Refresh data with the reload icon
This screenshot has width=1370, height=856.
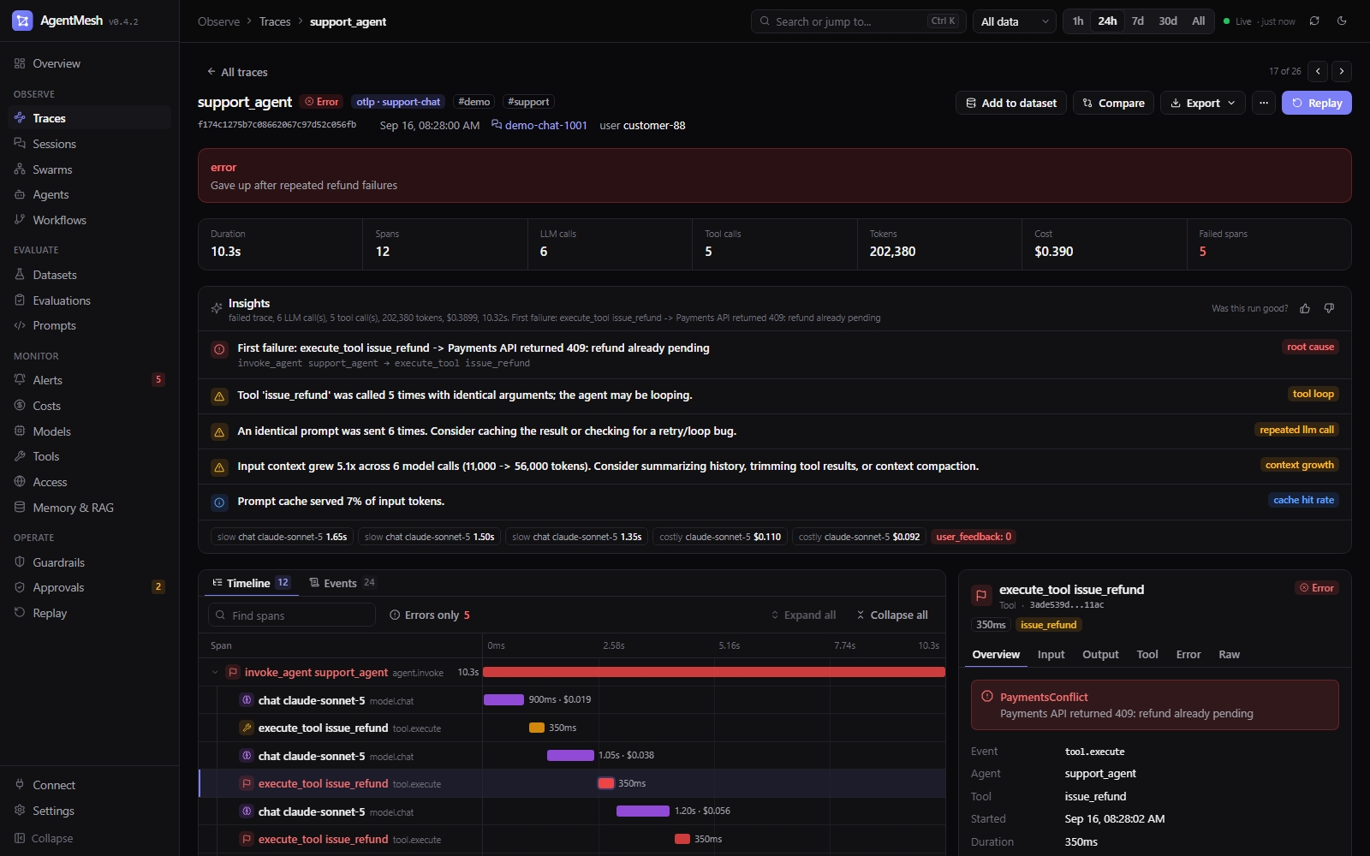click(x=1314, y=21)
